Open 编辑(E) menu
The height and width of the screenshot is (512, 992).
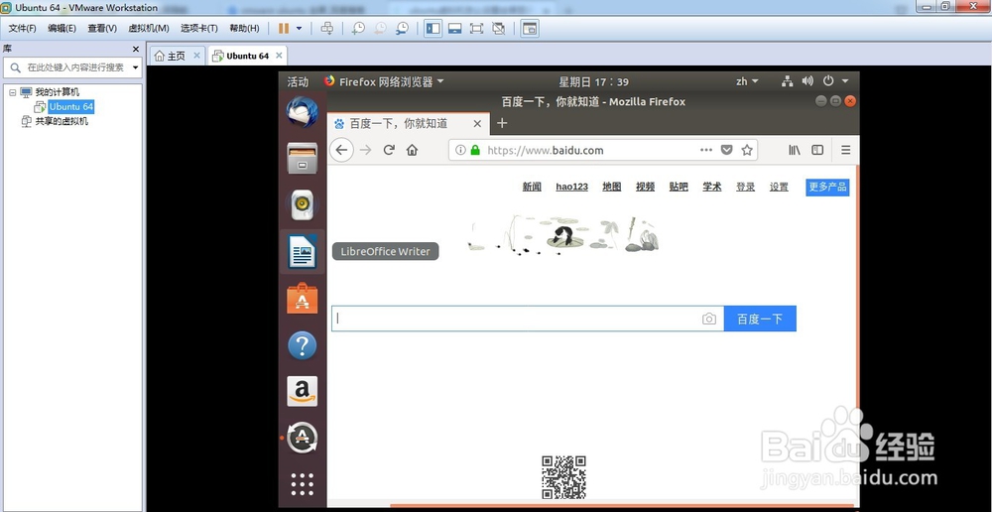[x=62, y=29]
